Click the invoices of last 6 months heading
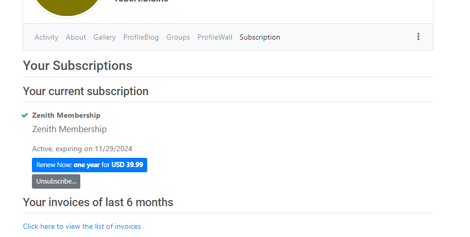This screenshot has width=470, height=237. pyautogui.click(x=98, y=202)
